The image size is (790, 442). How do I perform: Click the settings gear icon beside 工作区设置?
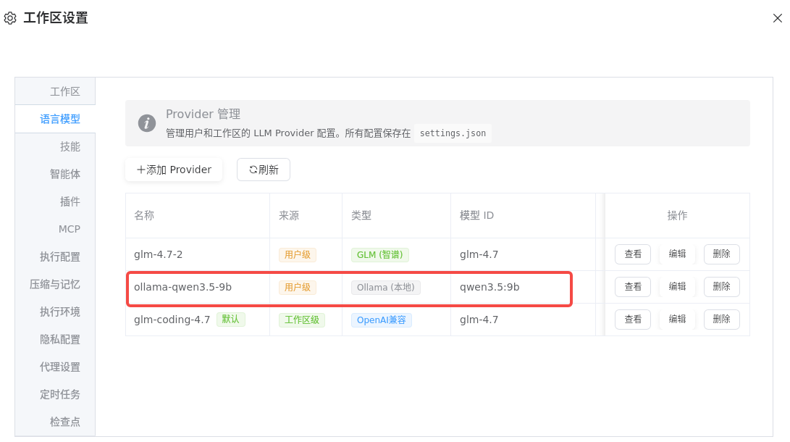(x=10, y=19)
